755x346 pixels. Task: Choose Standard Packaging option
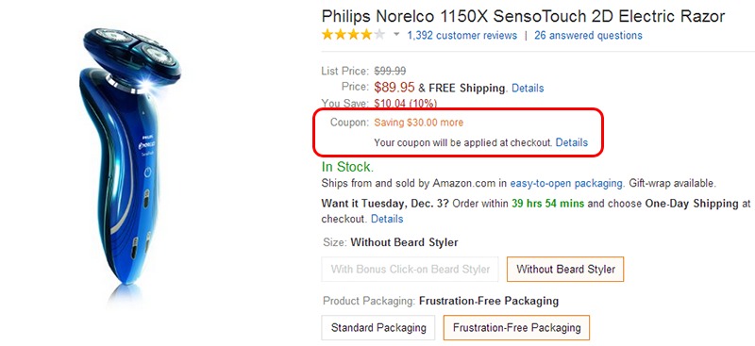[x=378, y=328]
